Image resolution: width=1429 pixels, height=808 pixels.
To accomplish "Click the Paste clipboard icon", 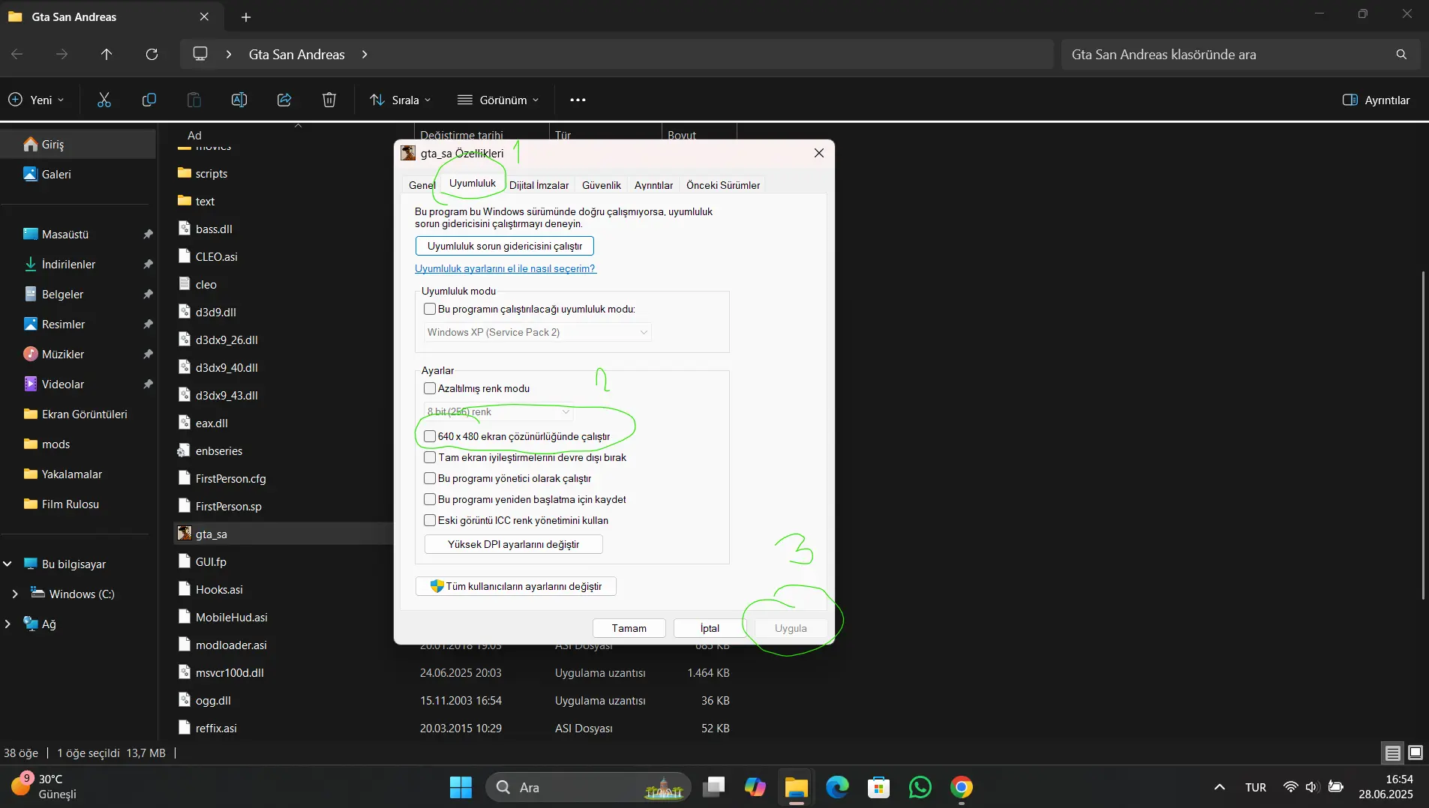I will (194, 100).
